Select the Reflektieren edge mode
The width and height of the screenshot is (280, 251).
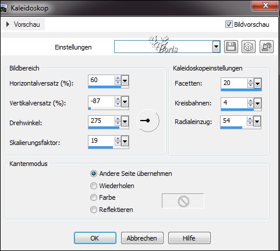(94, 210)
